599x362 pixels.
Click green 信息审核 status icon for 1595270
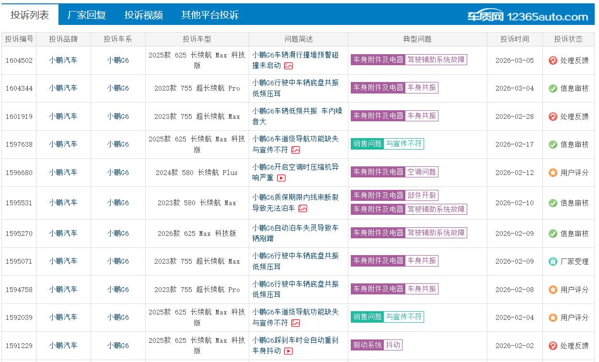point(553,234)
